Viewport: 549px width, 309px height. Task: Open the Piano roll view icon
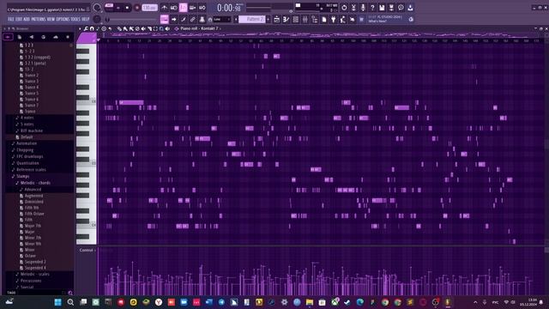pos(286,19)
